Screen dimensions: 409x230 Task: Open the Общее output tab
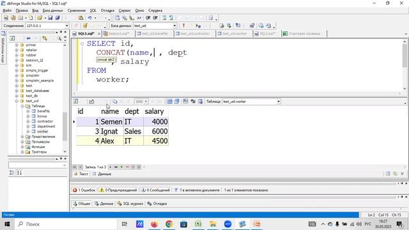(82, 204)
